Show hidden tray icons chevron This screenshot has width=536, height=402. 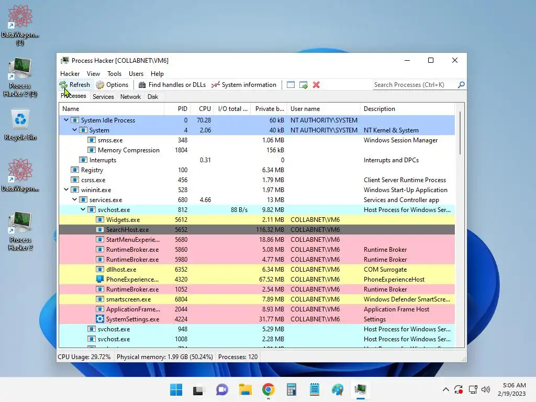[446, 389]
